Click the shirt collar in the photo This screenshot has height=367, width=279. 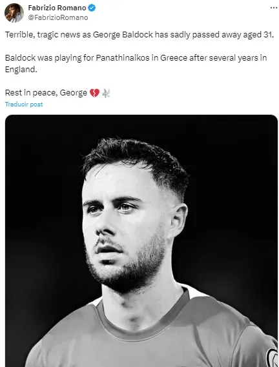143,323
